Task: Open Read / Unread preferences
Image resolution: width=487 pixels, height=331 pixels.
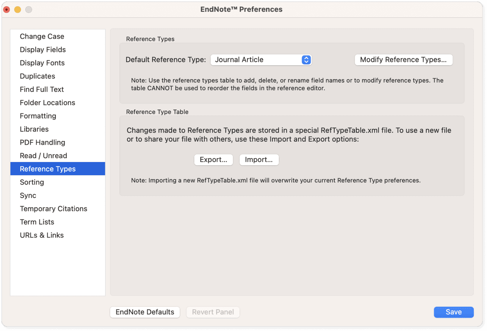Action: [x=43, y=155]
